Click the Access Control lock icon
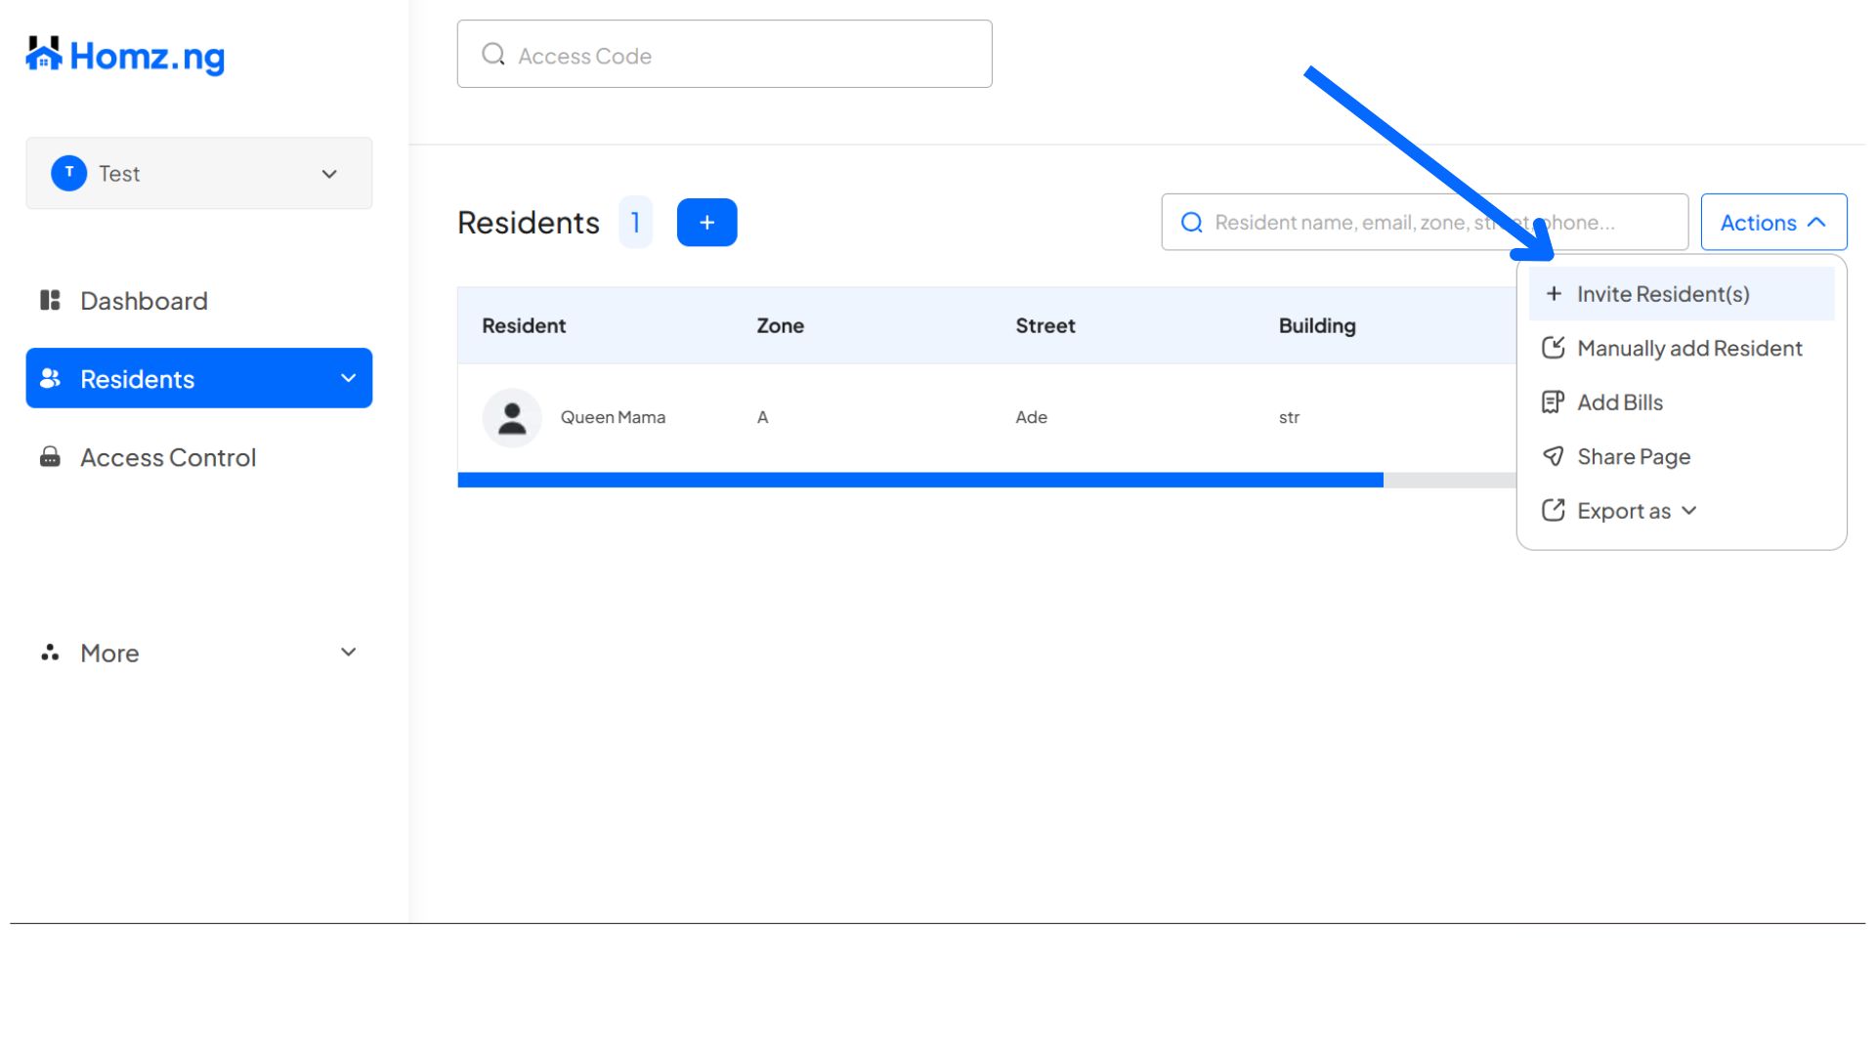Screen dimensions: 1876x1055 click(50, 457)
